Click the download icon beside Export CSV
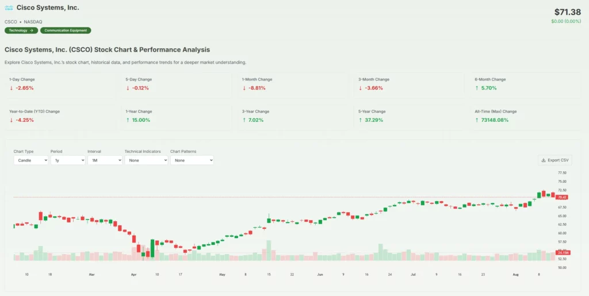Screen dimensions: 589x296 (x=544, y=160)
